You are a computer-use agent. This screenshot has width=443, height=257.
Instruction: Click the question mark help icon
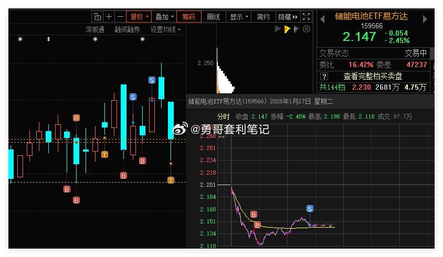pos(324,76)
